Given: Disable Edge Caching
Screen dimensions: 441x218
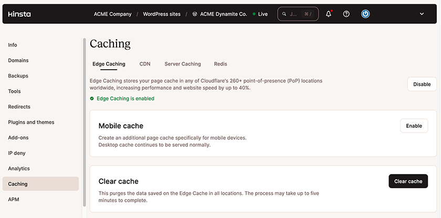Looking at the screenshot, I should (422, 84).
